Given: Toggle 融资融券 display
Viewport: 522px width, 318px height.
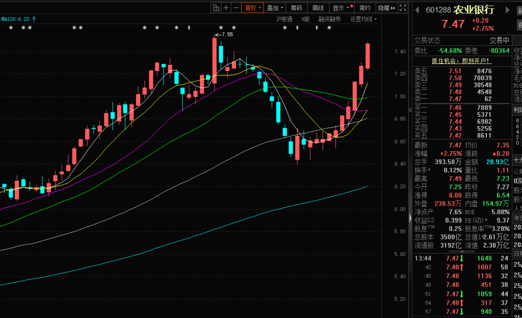Looking at the screenshot, I should click(329, 19).
